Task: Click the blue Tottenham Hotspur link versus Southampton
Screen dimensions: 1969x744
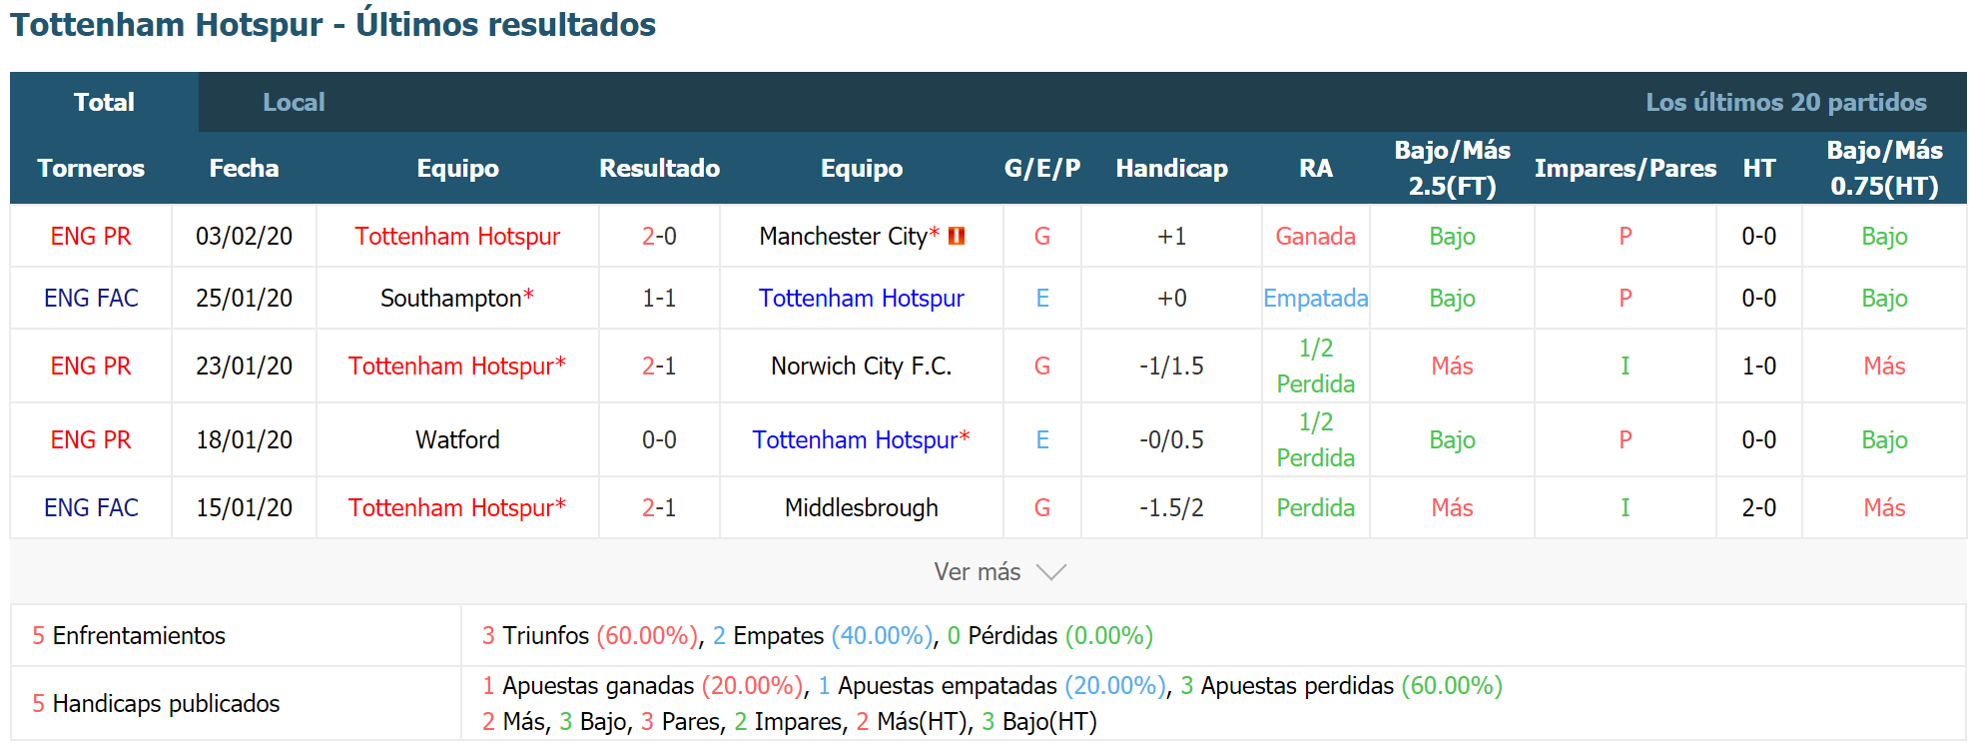Action: 861,298
